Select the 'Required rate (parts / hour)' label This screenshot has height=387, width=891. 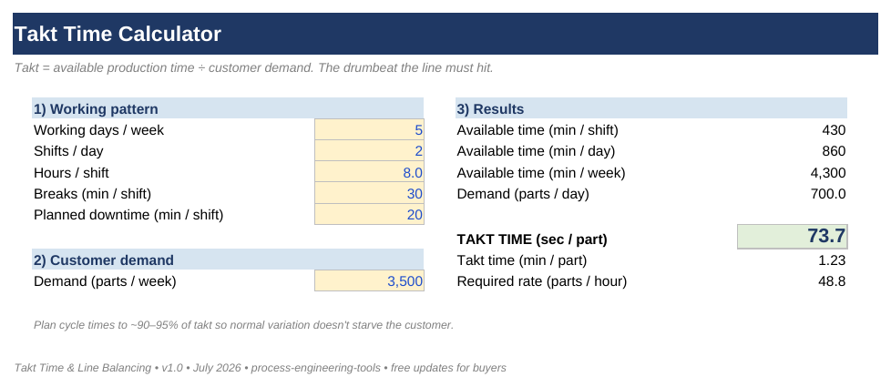pos(541,281)
